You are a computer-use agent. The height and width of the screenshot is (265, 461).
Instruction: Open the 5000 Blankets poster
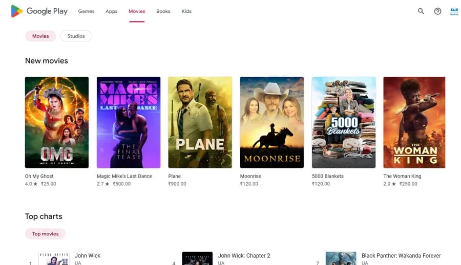pos(344,122)
